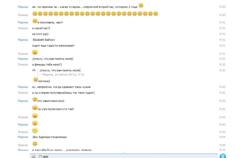Screen dimensions: 243x158
Task: Click the emoticon before "я популярна, черт!"
Action: click(35, 21)
